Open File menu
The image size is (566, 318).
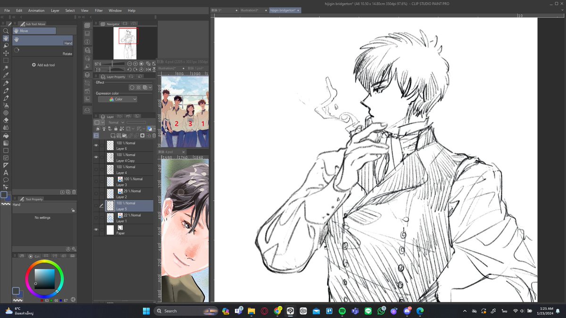[x=7, y=10]
